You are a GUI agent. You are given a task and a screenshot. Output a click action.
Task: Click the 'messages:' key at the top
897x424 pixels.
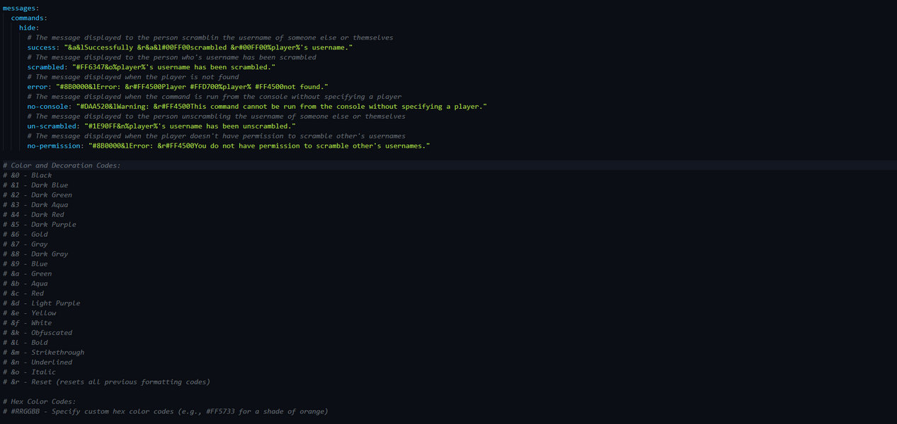pyautogui.click(x=21, y=8)
